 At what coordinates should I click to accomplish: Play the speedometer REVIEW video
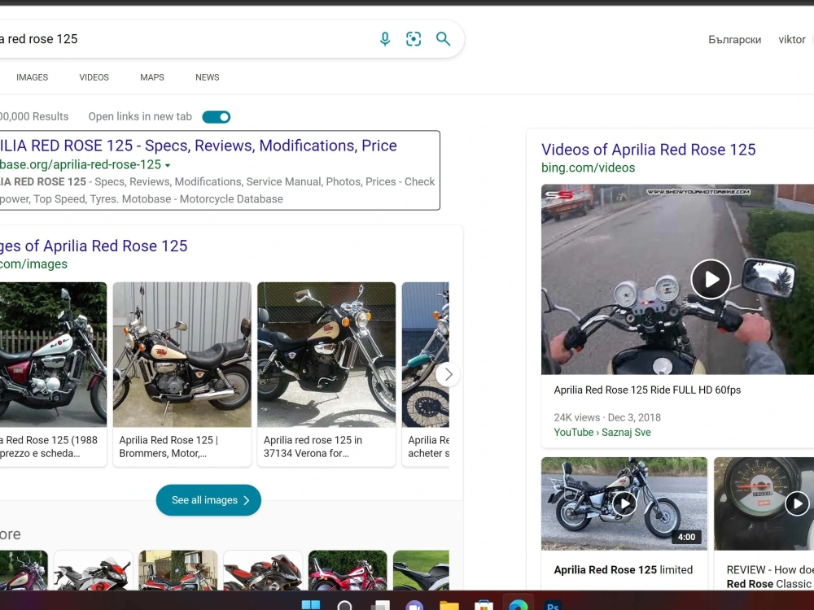pos(797,503)
